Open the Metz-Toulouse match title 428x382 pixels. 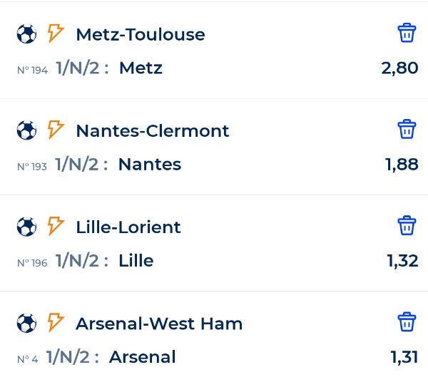coord(141,35)
